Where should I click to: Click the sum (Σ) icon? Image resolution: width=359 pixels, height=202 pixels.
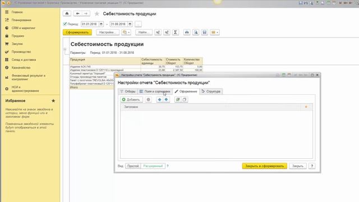[x=175, y=33]
